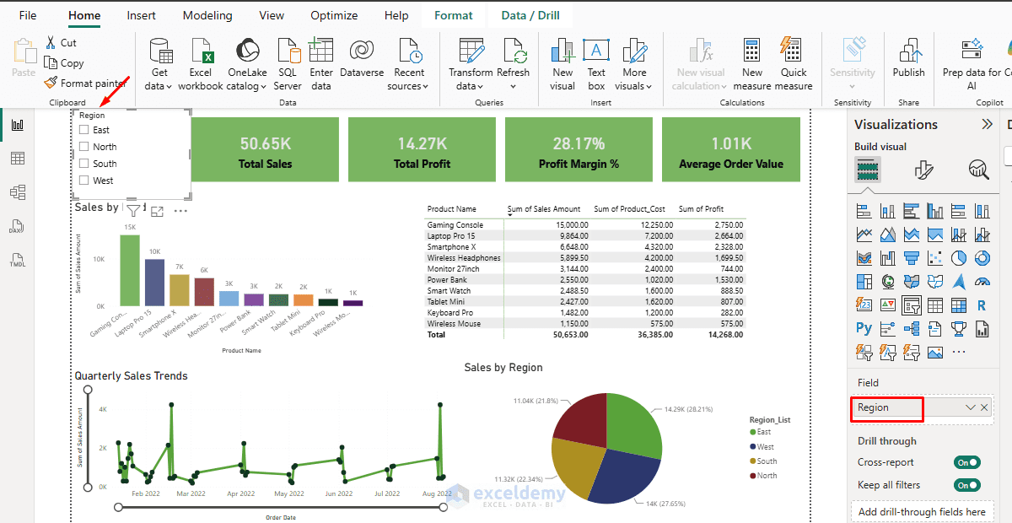The width and height of the screenshot is (1012, 523).
Task: Open the Region field chevron dropdown
Action: click(x=970, y=407)
